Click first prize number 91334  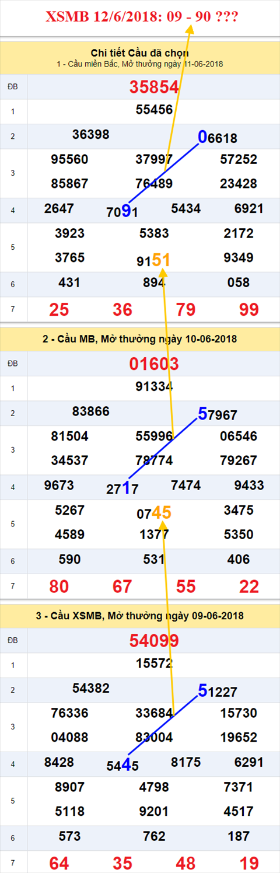[154, 386]
